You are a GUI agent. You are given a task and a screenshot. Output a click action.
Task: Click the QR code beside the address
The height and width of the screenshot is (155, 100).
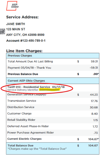click(x=3, y=31)
